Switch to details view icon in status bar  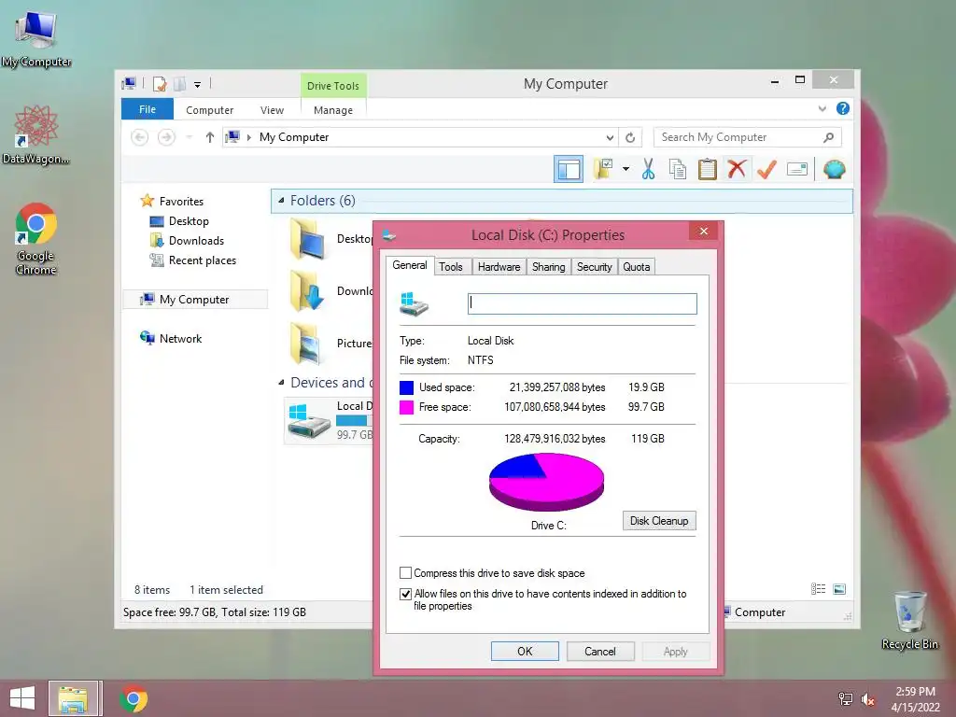click(818, 589)
